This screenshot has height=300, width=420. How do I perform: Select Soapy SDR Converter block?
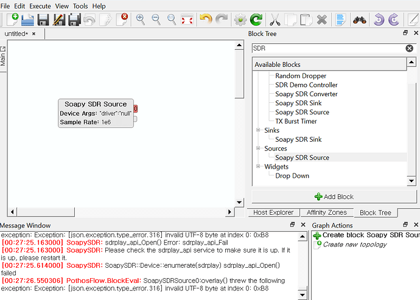306,94
